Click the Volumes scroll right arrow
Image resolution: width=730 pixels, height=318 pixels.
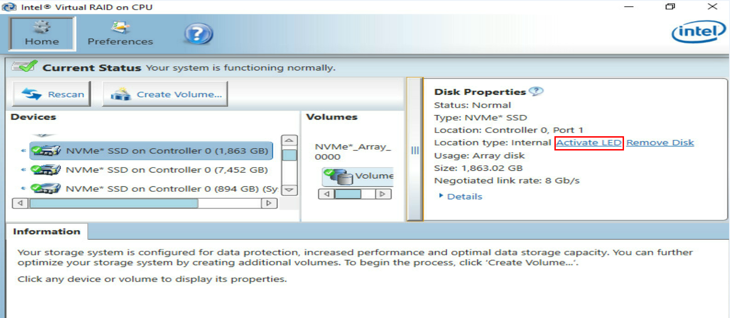[383, 194]
